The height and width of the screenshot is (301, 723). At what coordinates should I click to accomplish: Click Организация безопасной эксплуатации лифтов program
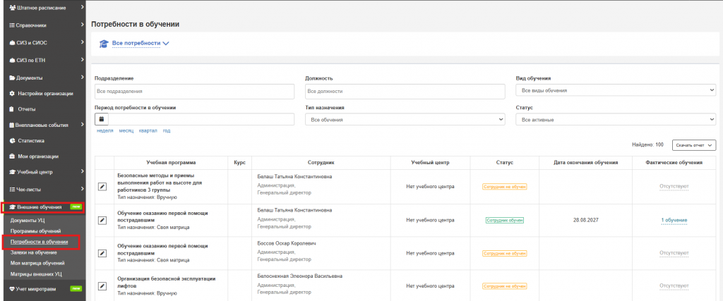(x=167, y=282)
